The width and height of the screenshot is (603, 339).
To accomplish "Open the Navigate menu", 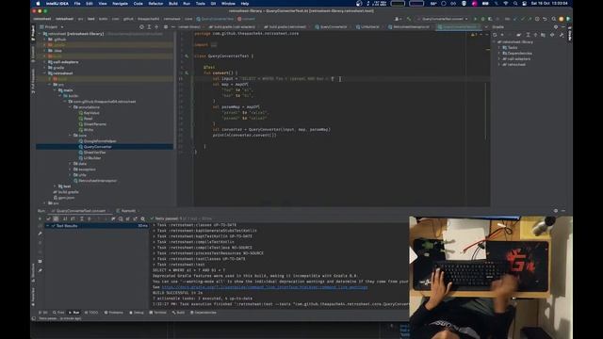I will [120, 4].
